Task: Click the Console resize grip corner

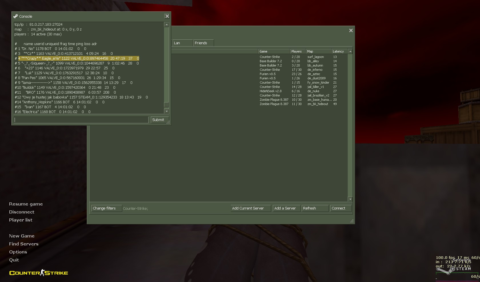Action: 169,122
